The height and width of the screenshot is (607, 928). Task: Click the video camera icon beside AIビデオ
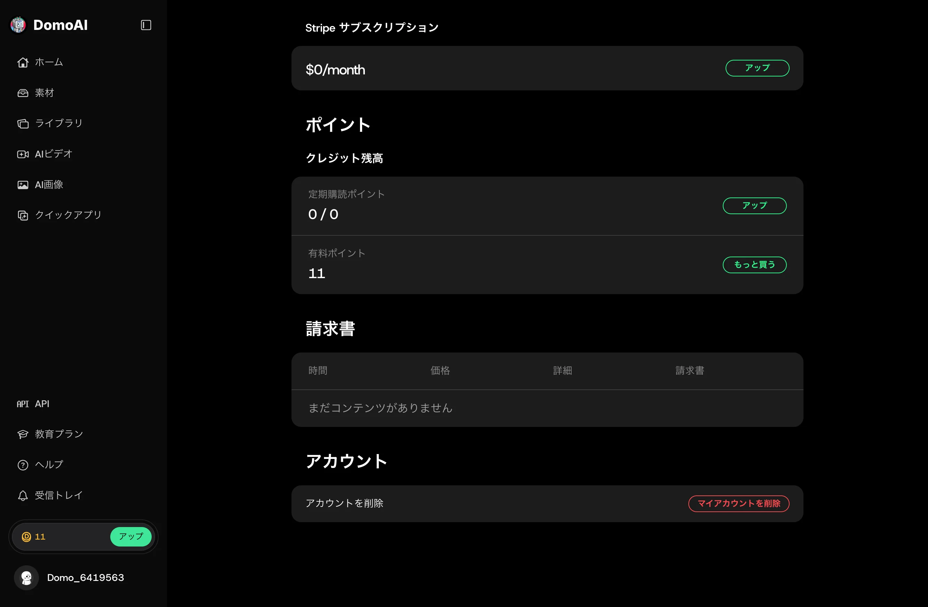[23, 154]
